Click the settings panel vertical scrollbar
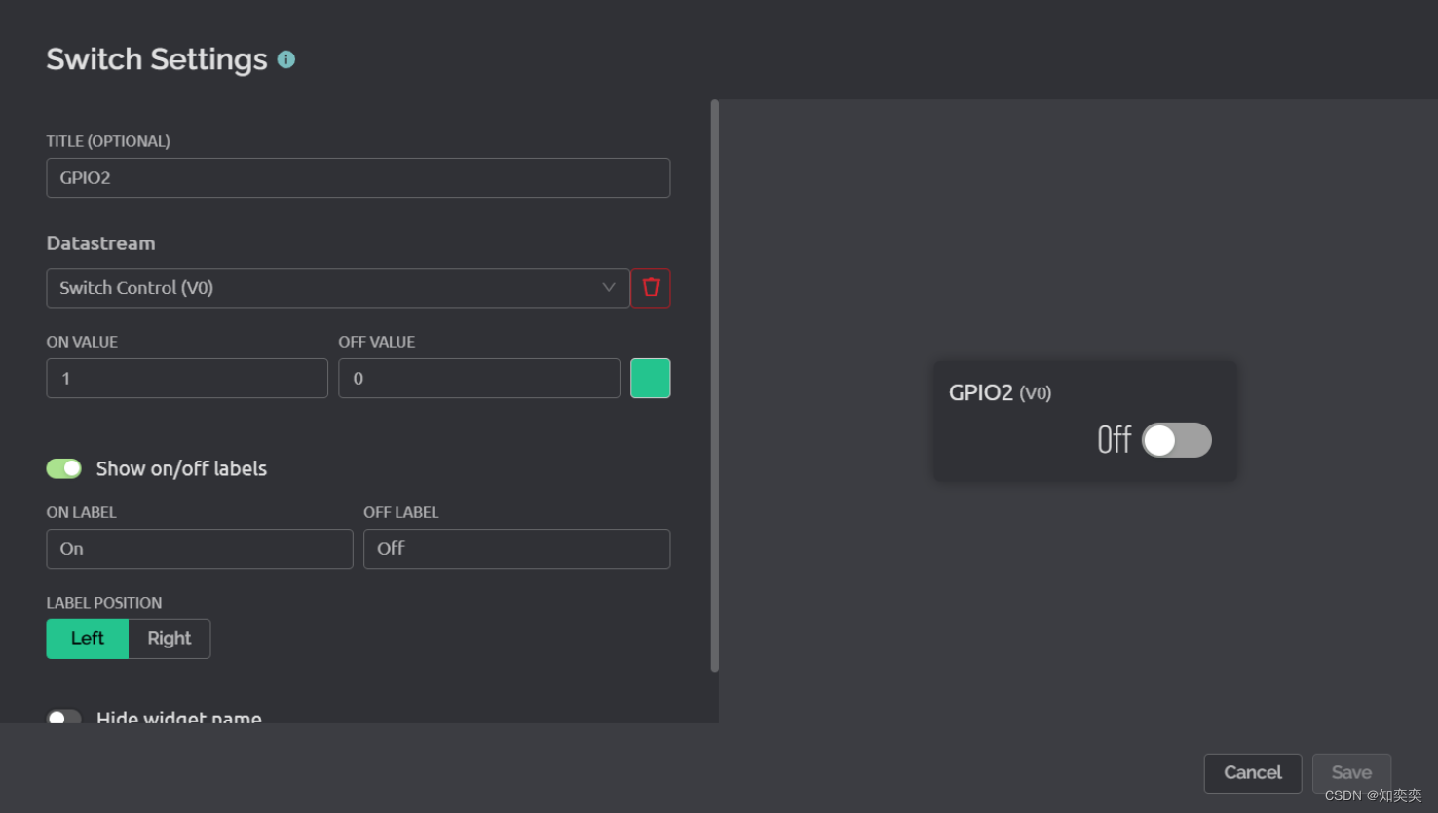 [x=715, y=386]
